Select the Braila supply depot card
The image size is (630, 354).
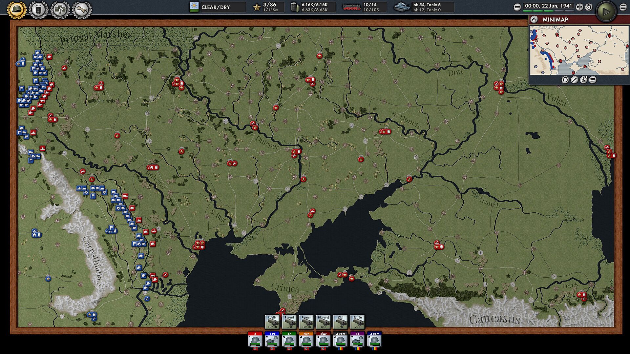(x=358, y=322)
